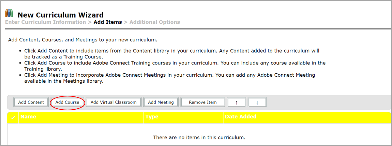Click the Add Content button
Screen dimensions: 392x146
click(x=31, y=102)
